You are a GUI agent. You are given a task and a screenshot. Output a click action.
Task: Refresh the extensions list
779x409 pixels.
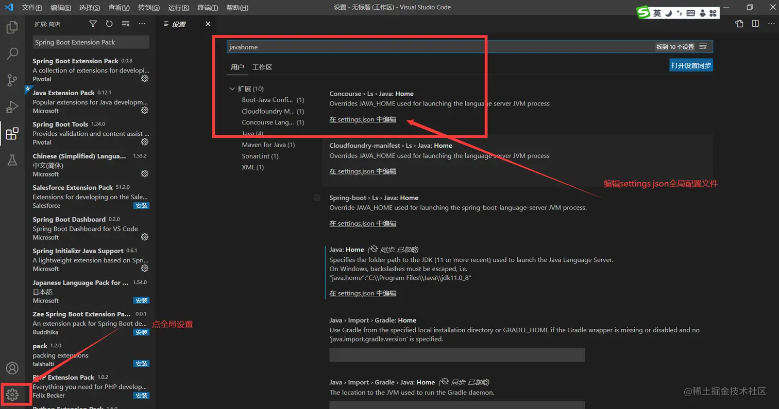[109, 24]
